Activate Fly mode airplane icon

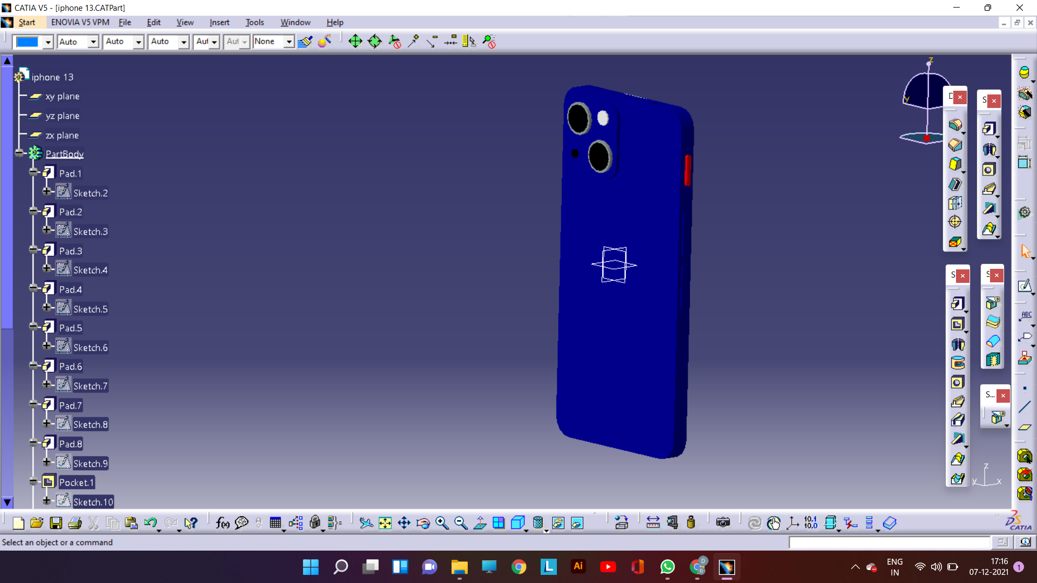tap(366, 523)
